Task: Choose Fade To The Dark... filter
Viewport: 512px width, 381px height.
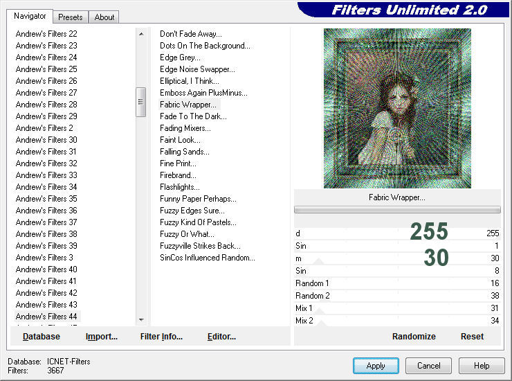Action: 193,116
